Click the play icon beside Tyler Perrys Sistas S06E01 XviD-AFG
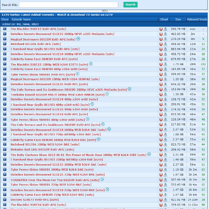 tap(78, 74)
